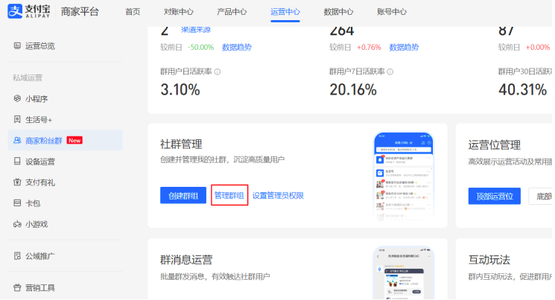Open 运营总览 in the sidebar
This screenshot has height=300, width=555.
[x=39, y=45]
